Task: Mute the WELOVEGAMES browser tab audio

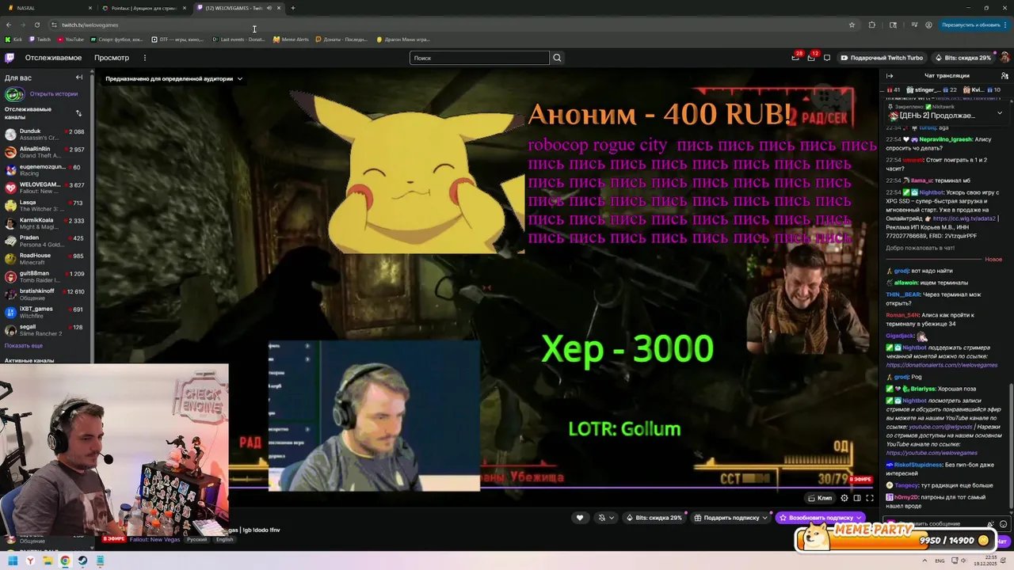Action: (x=269, y=8)
